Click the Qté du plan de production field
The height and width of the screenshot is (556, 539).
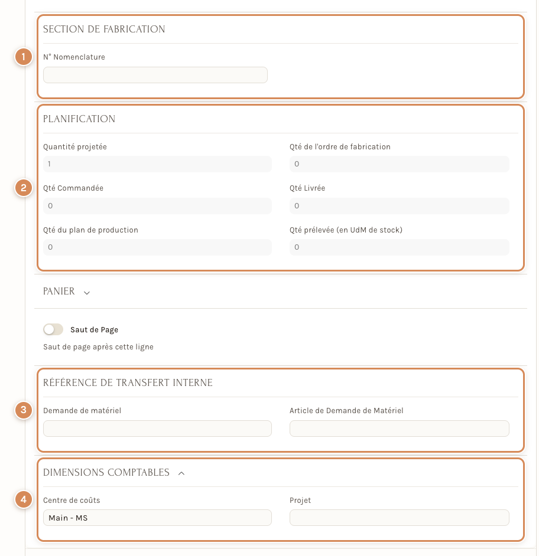pos(157,247)
